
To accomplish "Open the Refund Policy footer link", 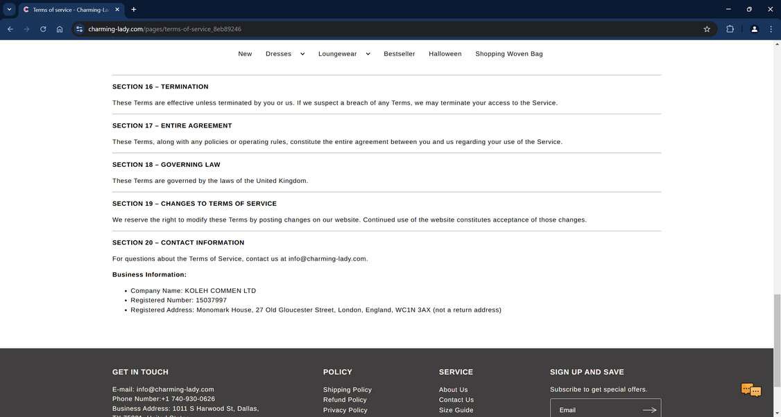I will click(x=345, y=400).
